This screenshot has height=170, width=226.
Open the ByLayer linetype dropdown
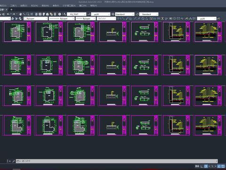(62, 18)
